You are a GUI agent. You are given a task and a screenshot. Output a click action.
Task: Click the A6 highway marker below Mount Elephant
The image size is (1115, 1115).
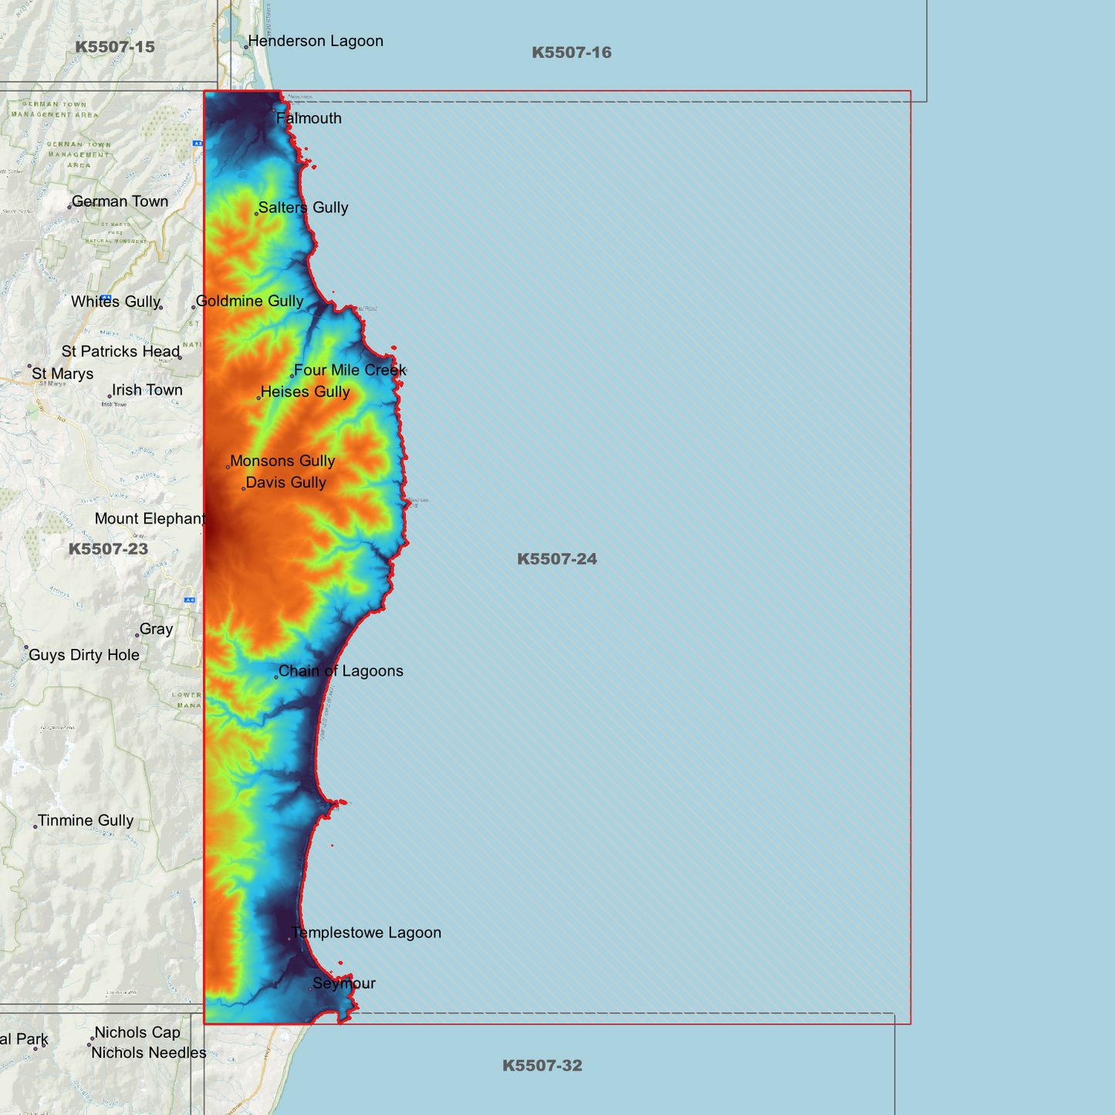click(x=190, y=600)
